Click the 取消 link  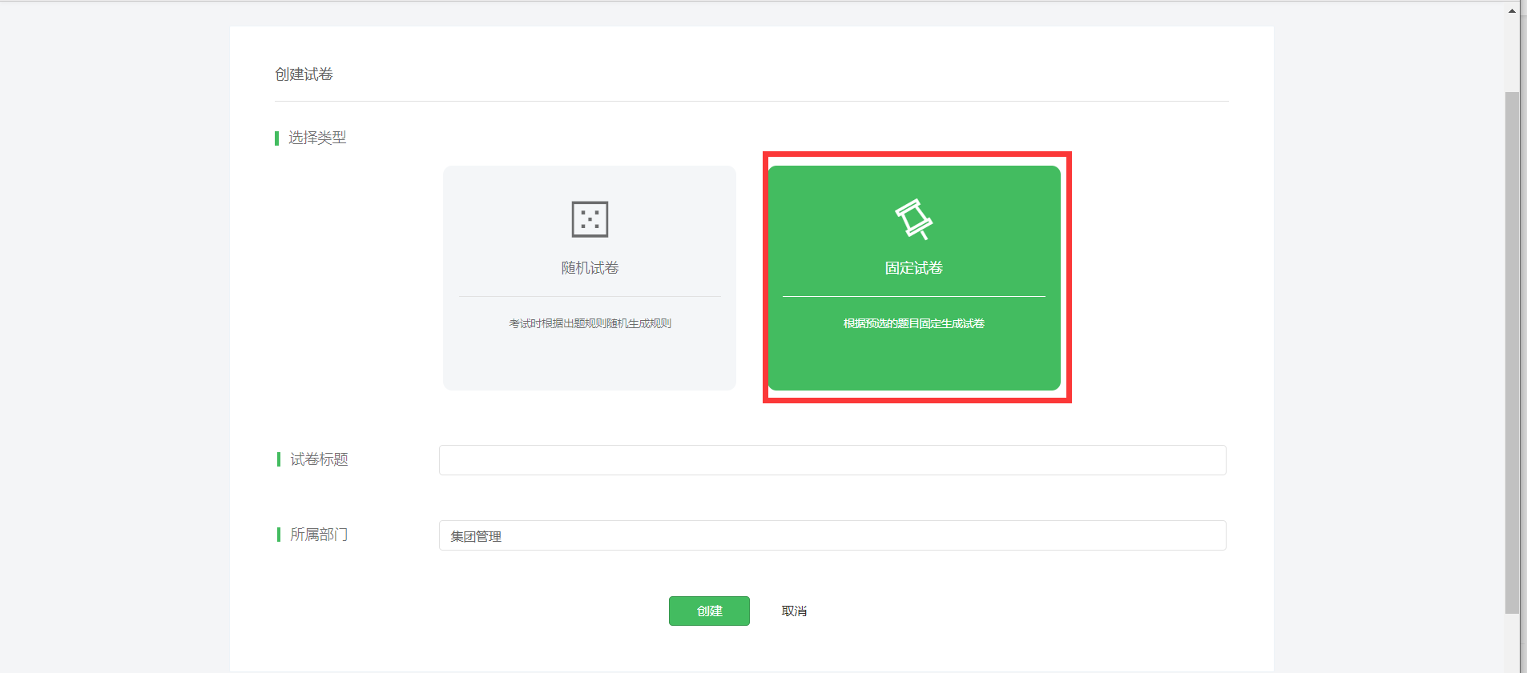tap(794, 611)
